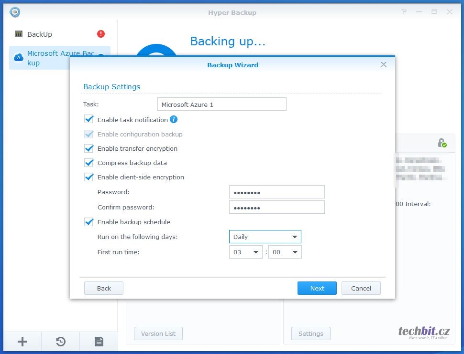The width and height of the screenshot is (464, 354).
Task: Disable the Enable transfer encryption checkbox
Action: tap(89, 148)
